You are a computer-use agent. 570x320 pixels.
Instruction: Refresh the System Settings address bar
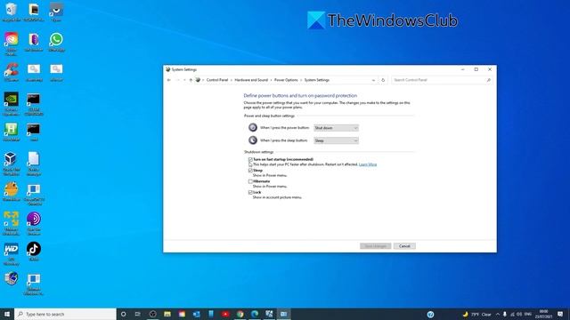pos(383,80)
